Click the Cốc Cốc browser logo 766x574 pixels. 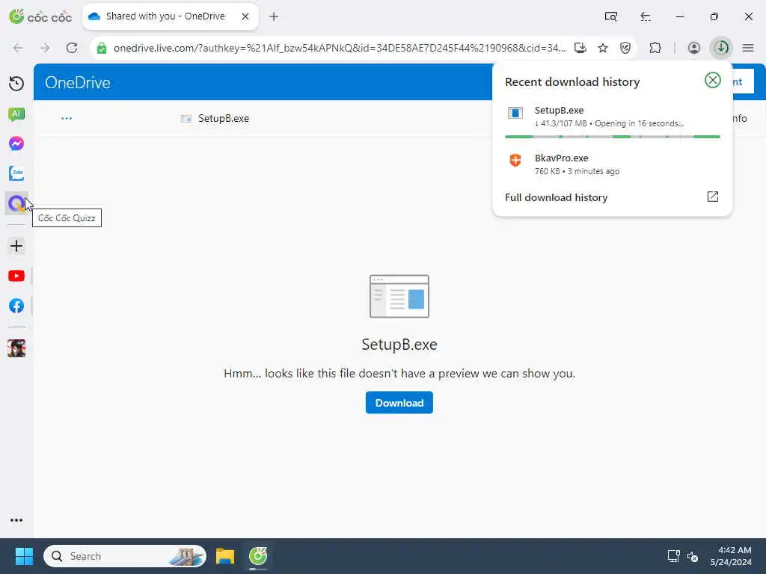click(x=40, y=16)
